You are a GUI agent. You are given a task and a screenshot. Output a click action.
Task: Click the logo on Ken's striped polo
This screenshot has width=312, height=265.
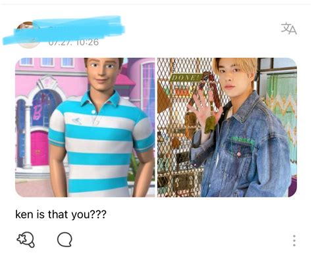click(x=77, y=120)
